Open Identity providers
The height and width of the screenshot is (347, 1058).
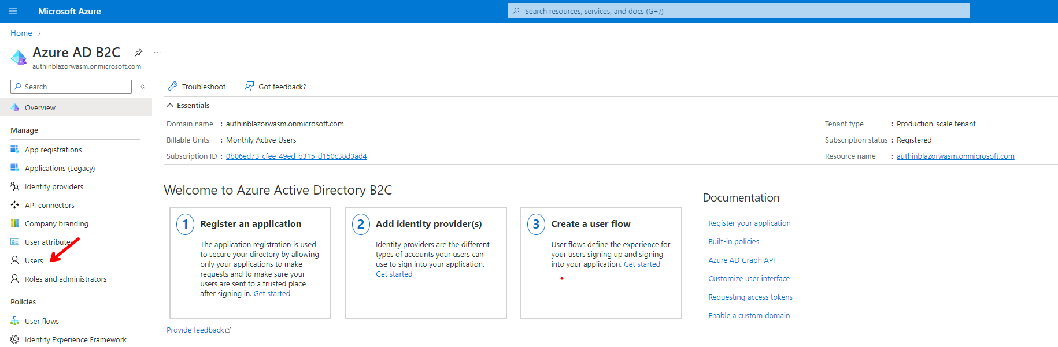(x=54, y=186)
